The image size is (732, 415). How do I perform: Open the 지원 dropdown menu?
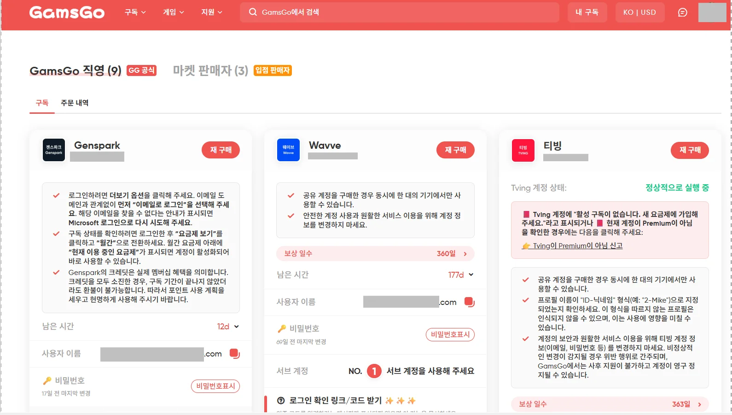[x=211, y=12]
